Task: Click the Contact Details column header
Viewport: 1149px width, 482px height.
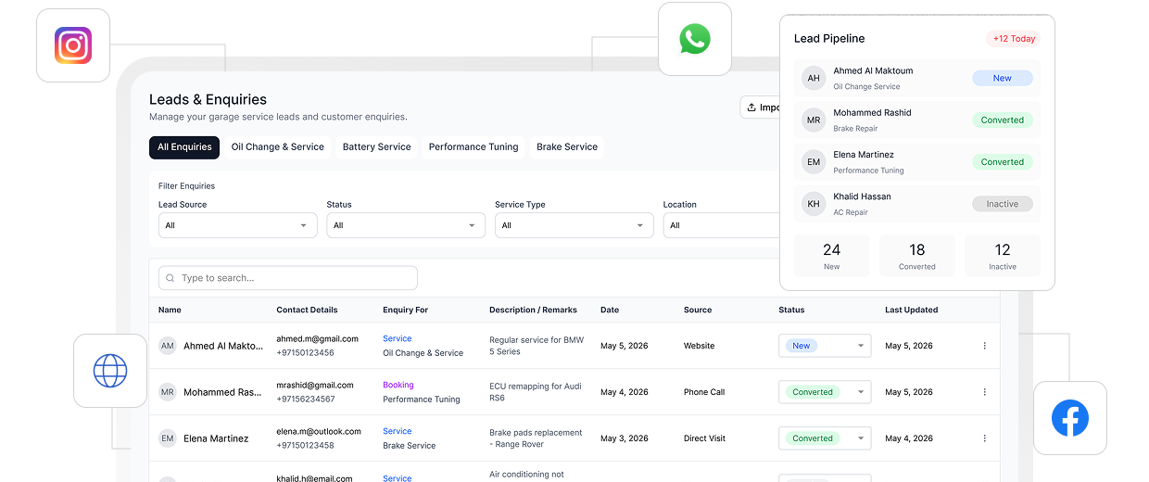Action: click(307, 311)
